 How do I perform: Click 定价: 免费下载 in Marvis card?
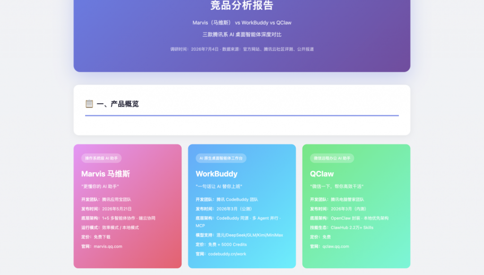point(96,237)
